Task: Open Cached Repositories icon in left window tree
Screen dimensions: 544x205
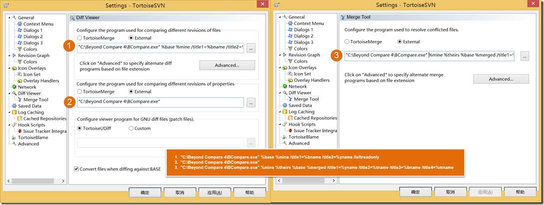Action: (x=20, y=119)
